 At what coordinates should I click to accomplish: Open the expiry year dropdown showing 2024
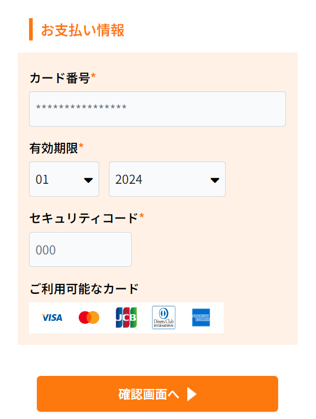tap(167, 179)
